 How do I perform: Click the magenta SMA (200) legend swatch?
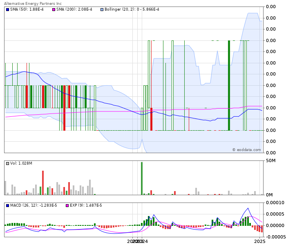[54, 9]
